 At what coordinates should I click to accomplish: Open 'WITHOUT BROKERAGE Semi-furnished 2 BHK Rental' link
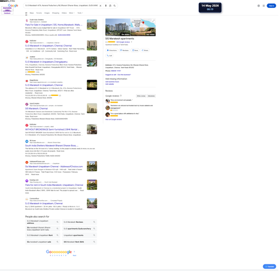tap(52, 130)
